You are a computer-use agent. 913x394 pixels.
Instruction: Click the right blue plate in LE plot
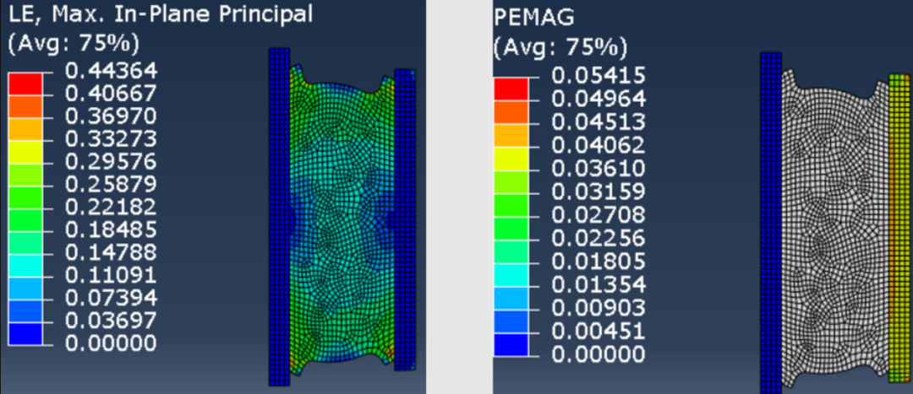pos(405,219)
